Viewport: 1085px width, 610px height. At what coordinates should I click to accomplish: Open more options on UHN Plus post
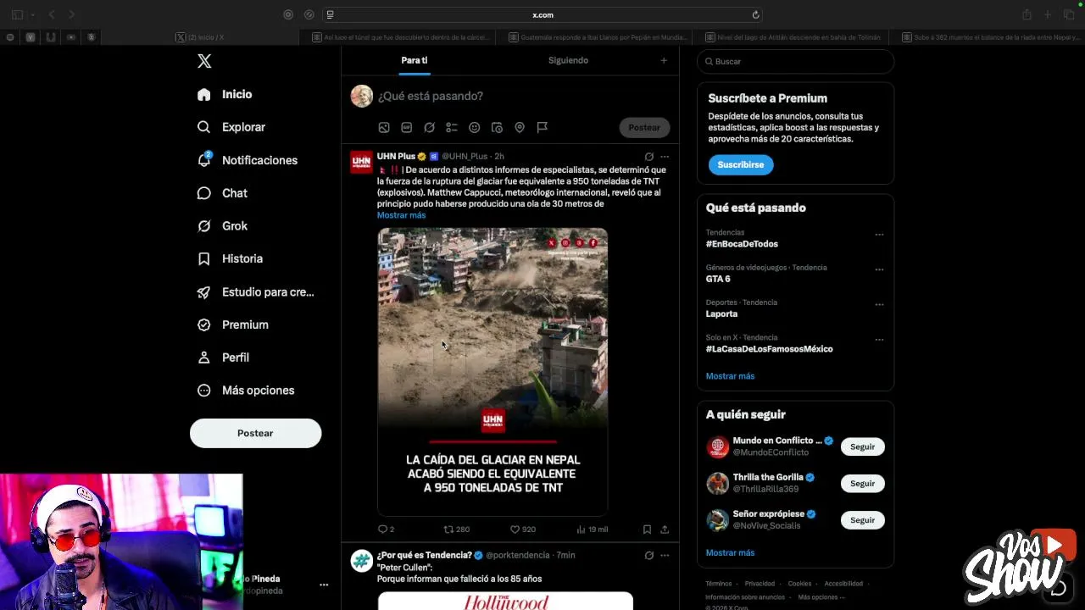(x=665, y=157)
